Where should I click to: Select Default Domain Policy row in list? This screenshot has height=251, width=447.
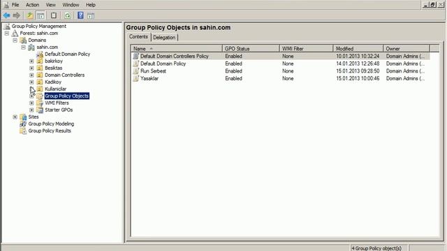click(281, 63)
